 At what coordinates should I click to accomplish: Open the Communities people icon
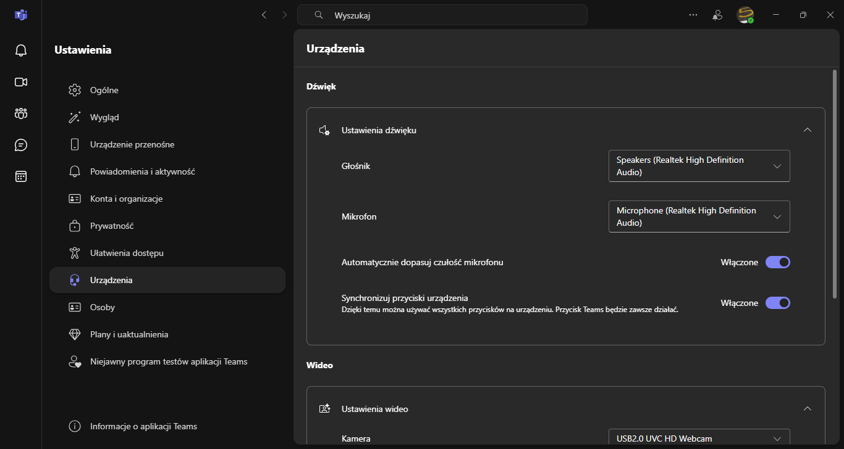click(x=21, y=113)
